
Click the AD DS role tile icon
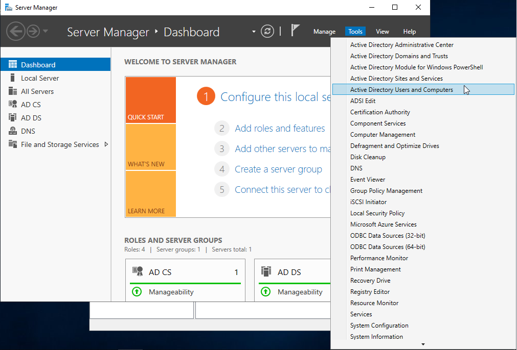point(266,271)
